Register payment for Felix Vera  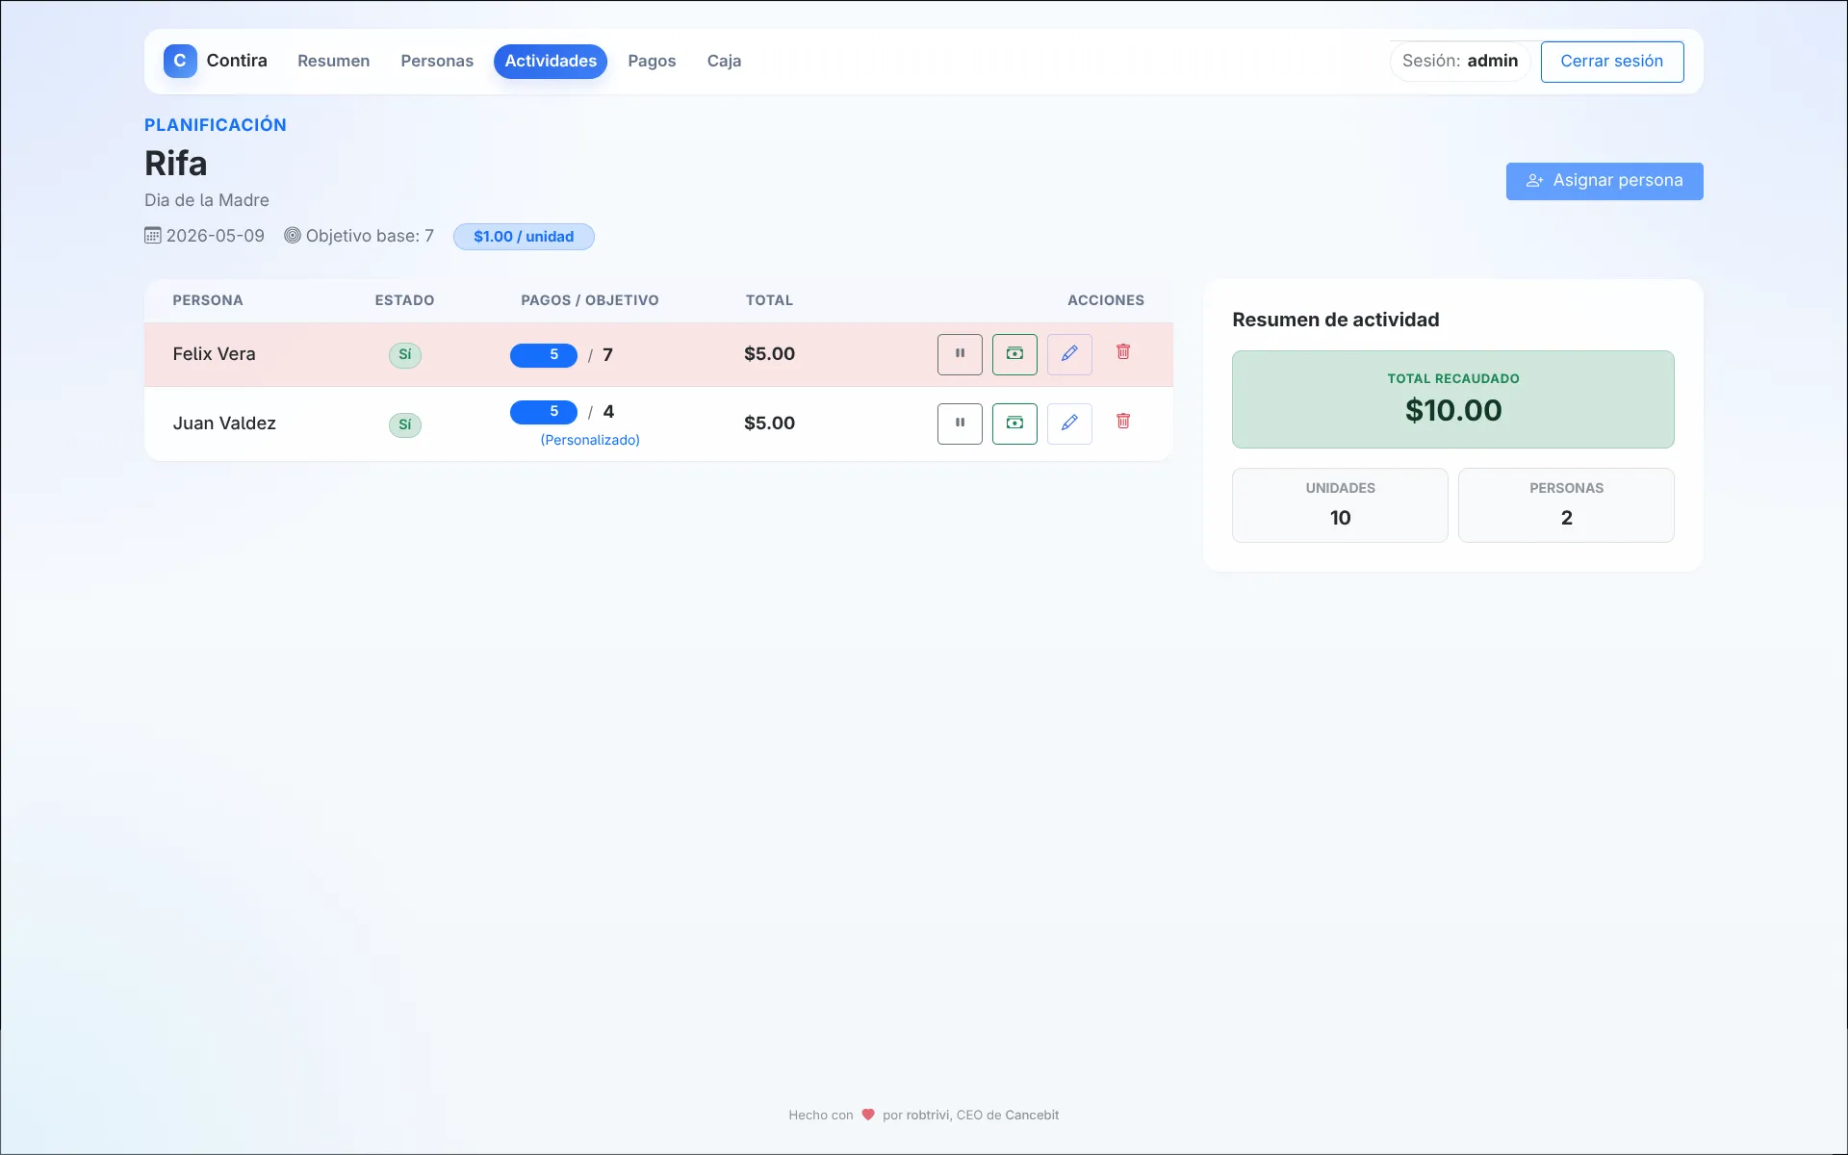click(1014, 354)
